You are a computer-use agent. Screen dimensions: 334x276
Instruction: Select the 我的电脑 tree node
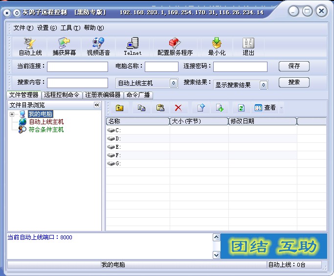(x=41, y=114)
